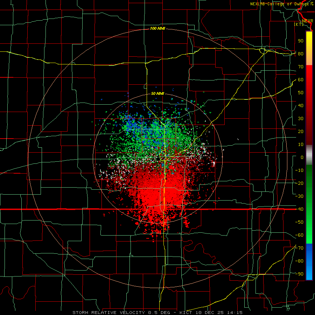Click the -20 value on velocity scale
The height and width of the screenshot is (315, 315).
(x=299, y=183)
